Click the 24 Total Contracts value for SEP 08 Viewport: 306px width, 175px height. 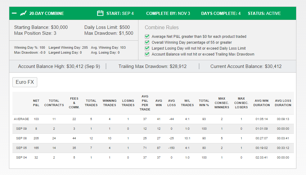point(54,138)
